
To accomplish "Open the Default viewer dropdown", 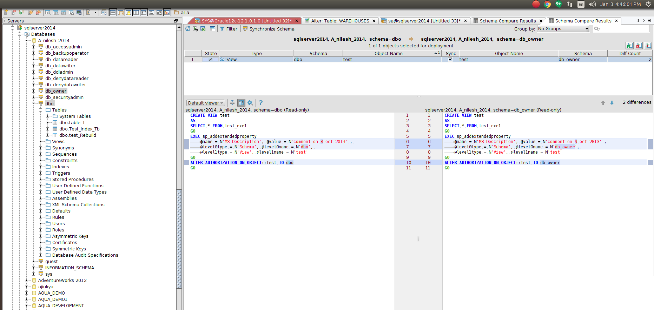I will (206, 103).
